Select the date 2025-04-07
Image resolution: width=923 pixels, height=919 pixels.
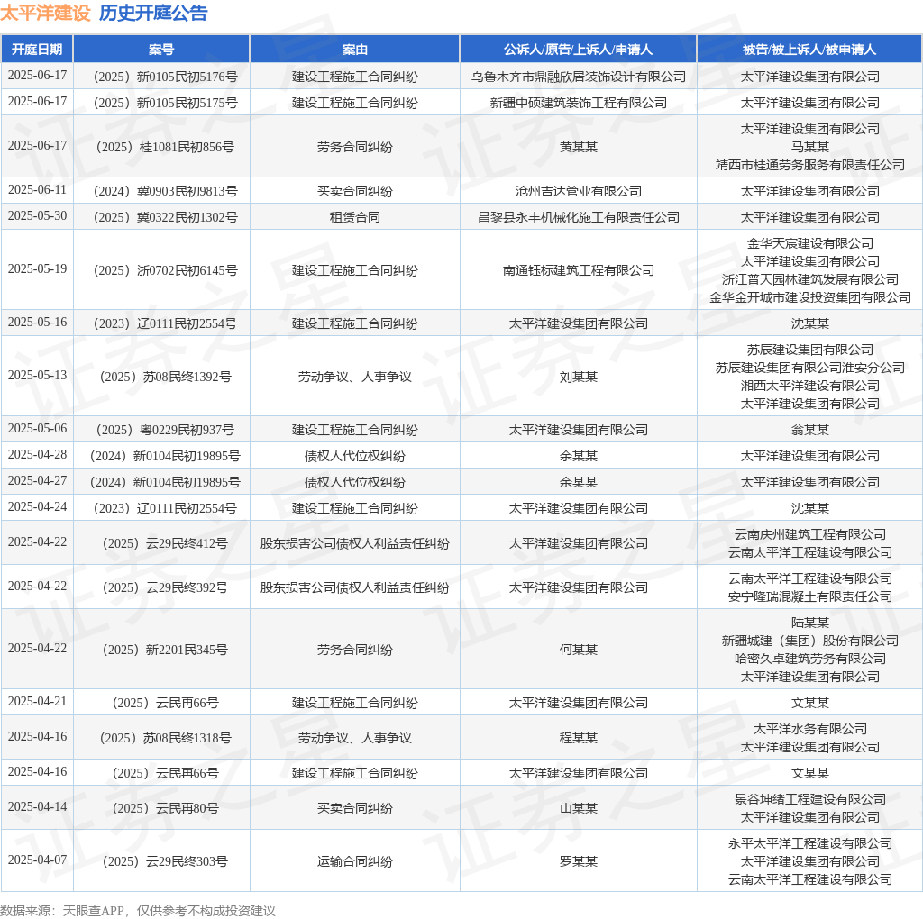click(37, 860)
